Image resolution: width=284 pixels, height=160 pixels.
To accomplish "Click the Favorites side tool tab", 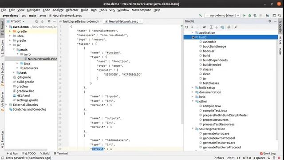I will coord(2,139).
